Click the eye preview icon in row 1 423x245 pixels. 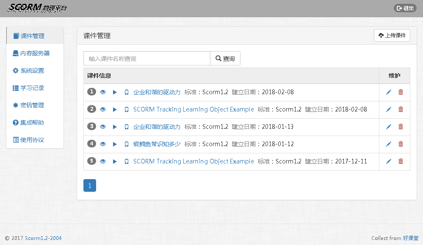click(103, 92)
